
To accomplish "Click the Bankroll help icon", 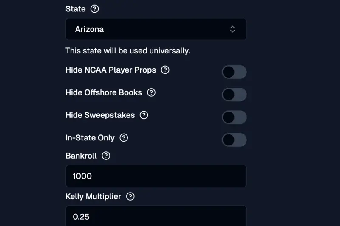I will tap(106, 156).
